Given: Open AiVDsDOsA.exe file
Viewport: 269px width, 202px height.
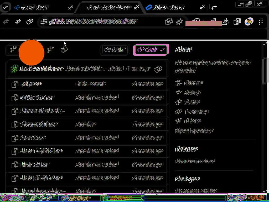Looking at the screenshot, I should [x=37, y=97].
